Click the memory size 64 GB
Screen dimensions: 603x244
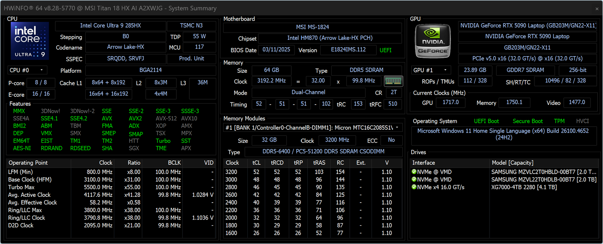click(272, 70)
